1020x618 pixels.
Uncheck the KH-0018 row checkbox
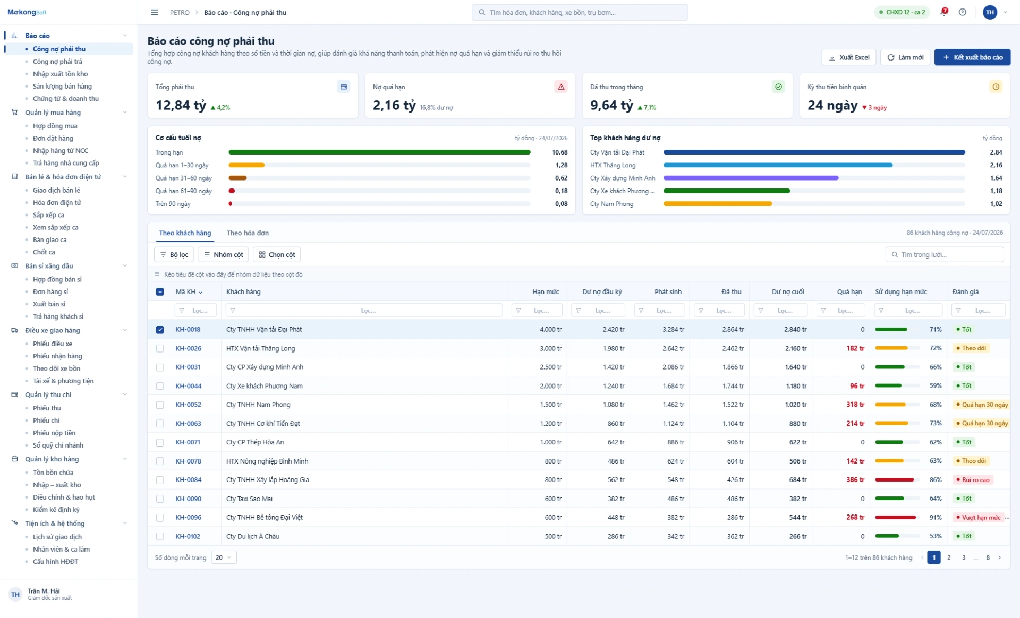[x=160, y=330]
